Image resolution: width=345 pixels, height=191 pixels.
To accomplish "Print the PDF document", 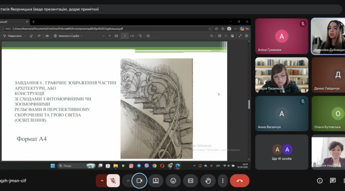I will pyautogui.click(x=219, y=36).
